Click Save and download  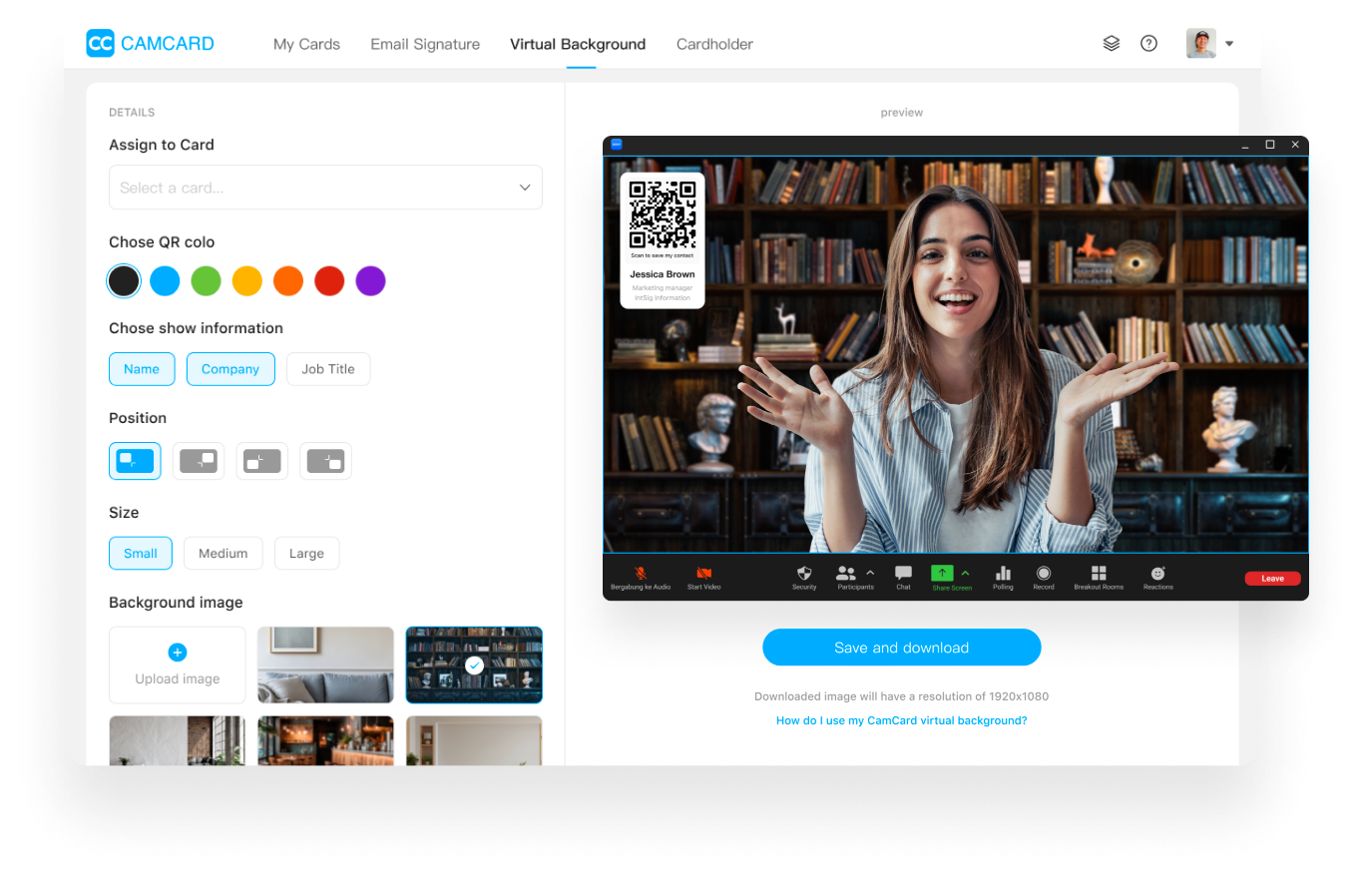(901, 647)
